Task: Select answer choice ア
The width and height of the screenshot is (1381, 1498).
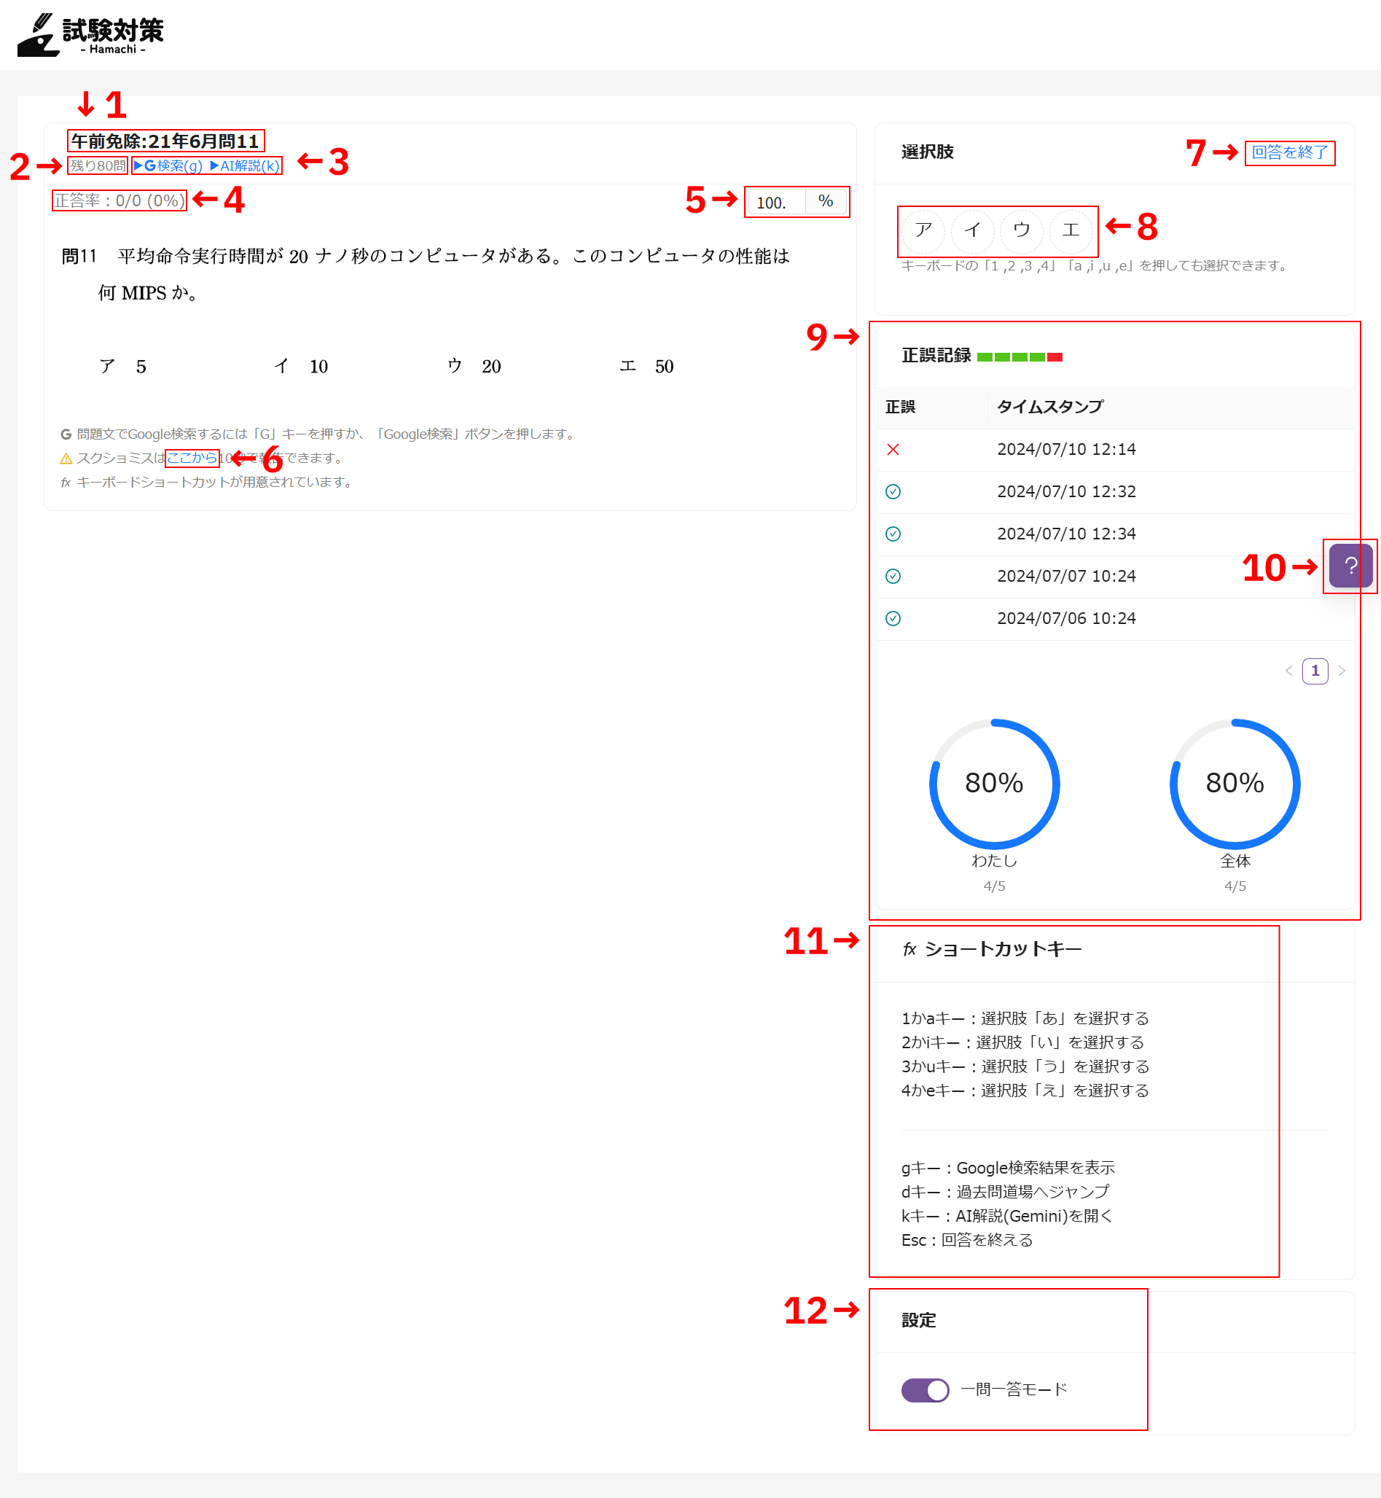Action: tap(923, 230)
